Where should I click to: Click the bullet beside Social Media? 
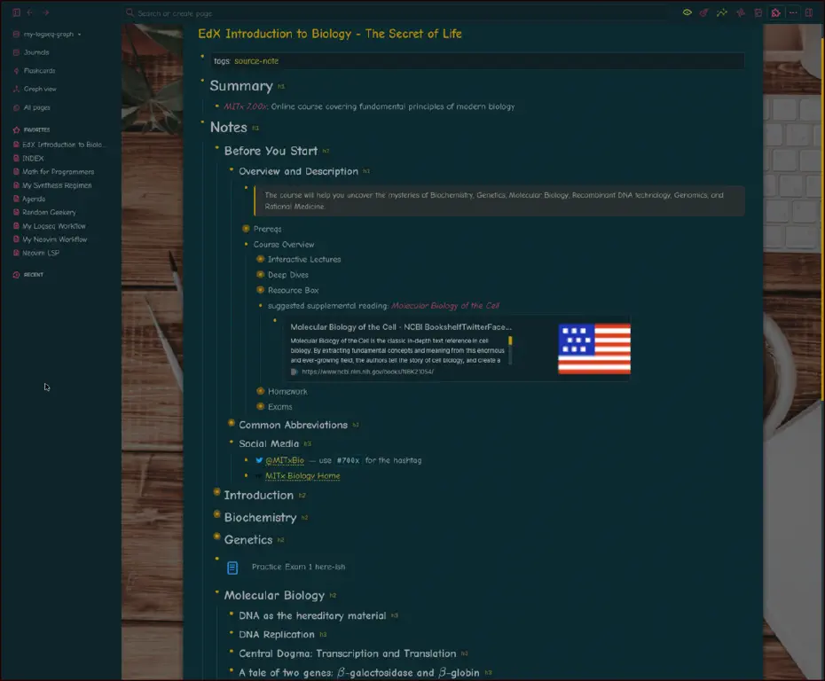231,442
